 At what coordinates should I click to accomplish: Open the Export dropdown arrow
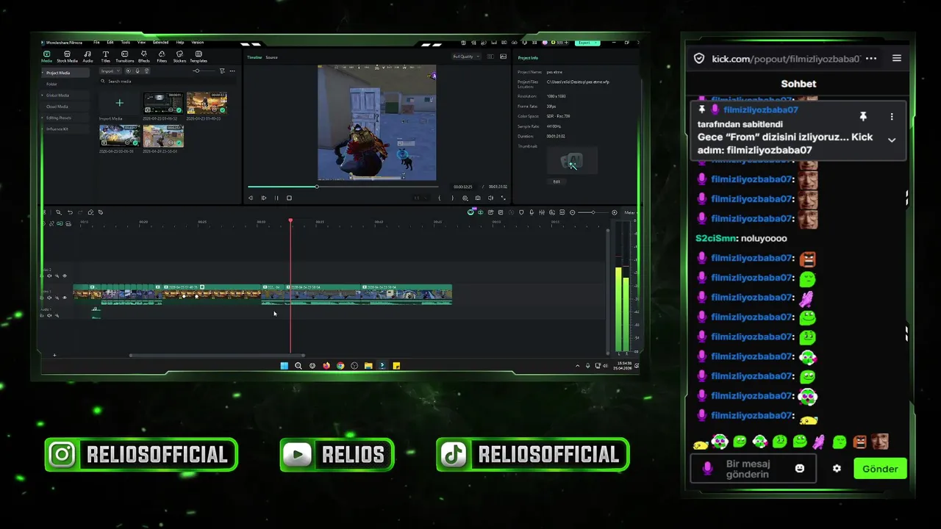(x=595, y=43)
